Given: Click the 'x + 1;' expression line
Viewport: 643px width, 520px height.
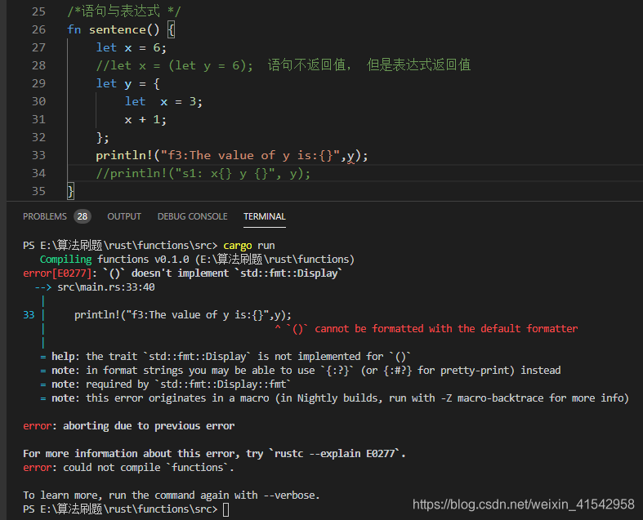Looking at the screenshot, I should [x=145, y=120].
